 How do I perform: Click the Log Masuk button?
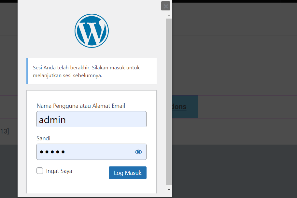(127, 173)
